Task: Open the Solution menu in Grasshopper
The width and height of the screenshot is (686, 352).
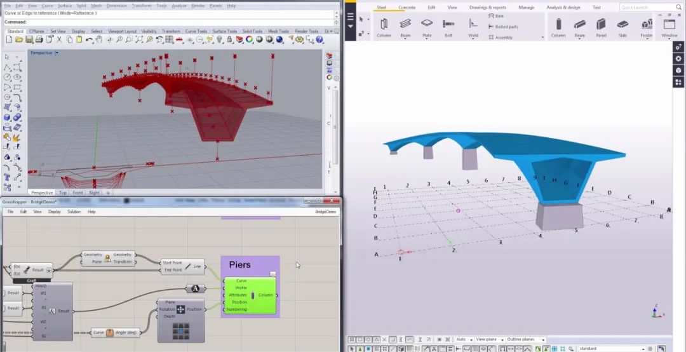Action: 74,212
